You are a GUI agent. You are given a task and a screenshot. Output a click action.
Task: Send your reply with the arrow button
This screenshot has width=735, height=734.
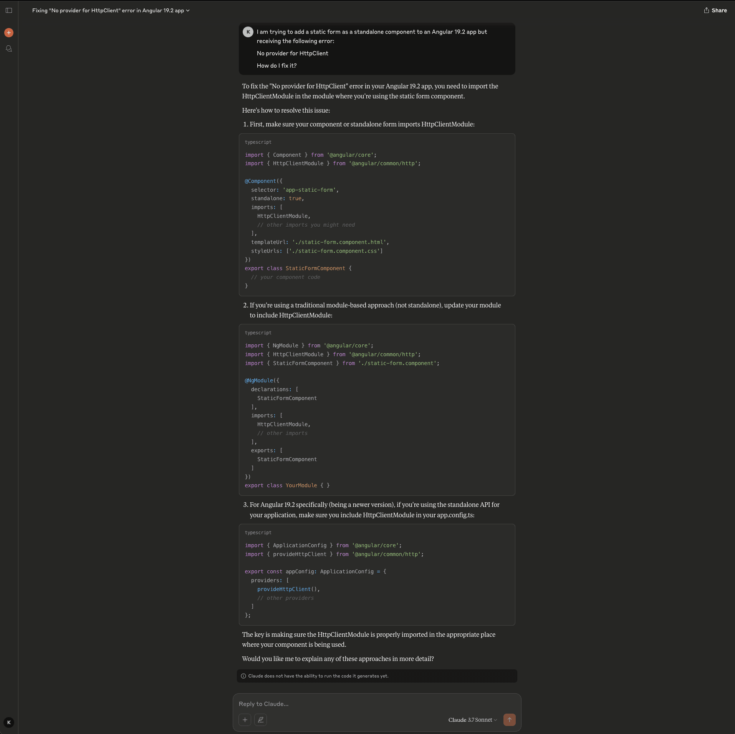coord(509,720)
